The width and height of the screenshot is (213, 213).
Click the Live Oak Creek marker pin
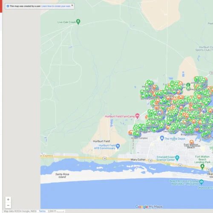pyautogui.click(x=78, y=22)
